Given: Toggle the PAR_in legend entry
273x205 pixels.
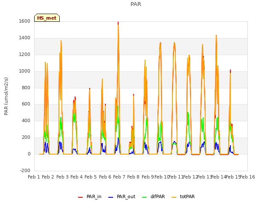Looking at the screenshot, I should [90, 196].
